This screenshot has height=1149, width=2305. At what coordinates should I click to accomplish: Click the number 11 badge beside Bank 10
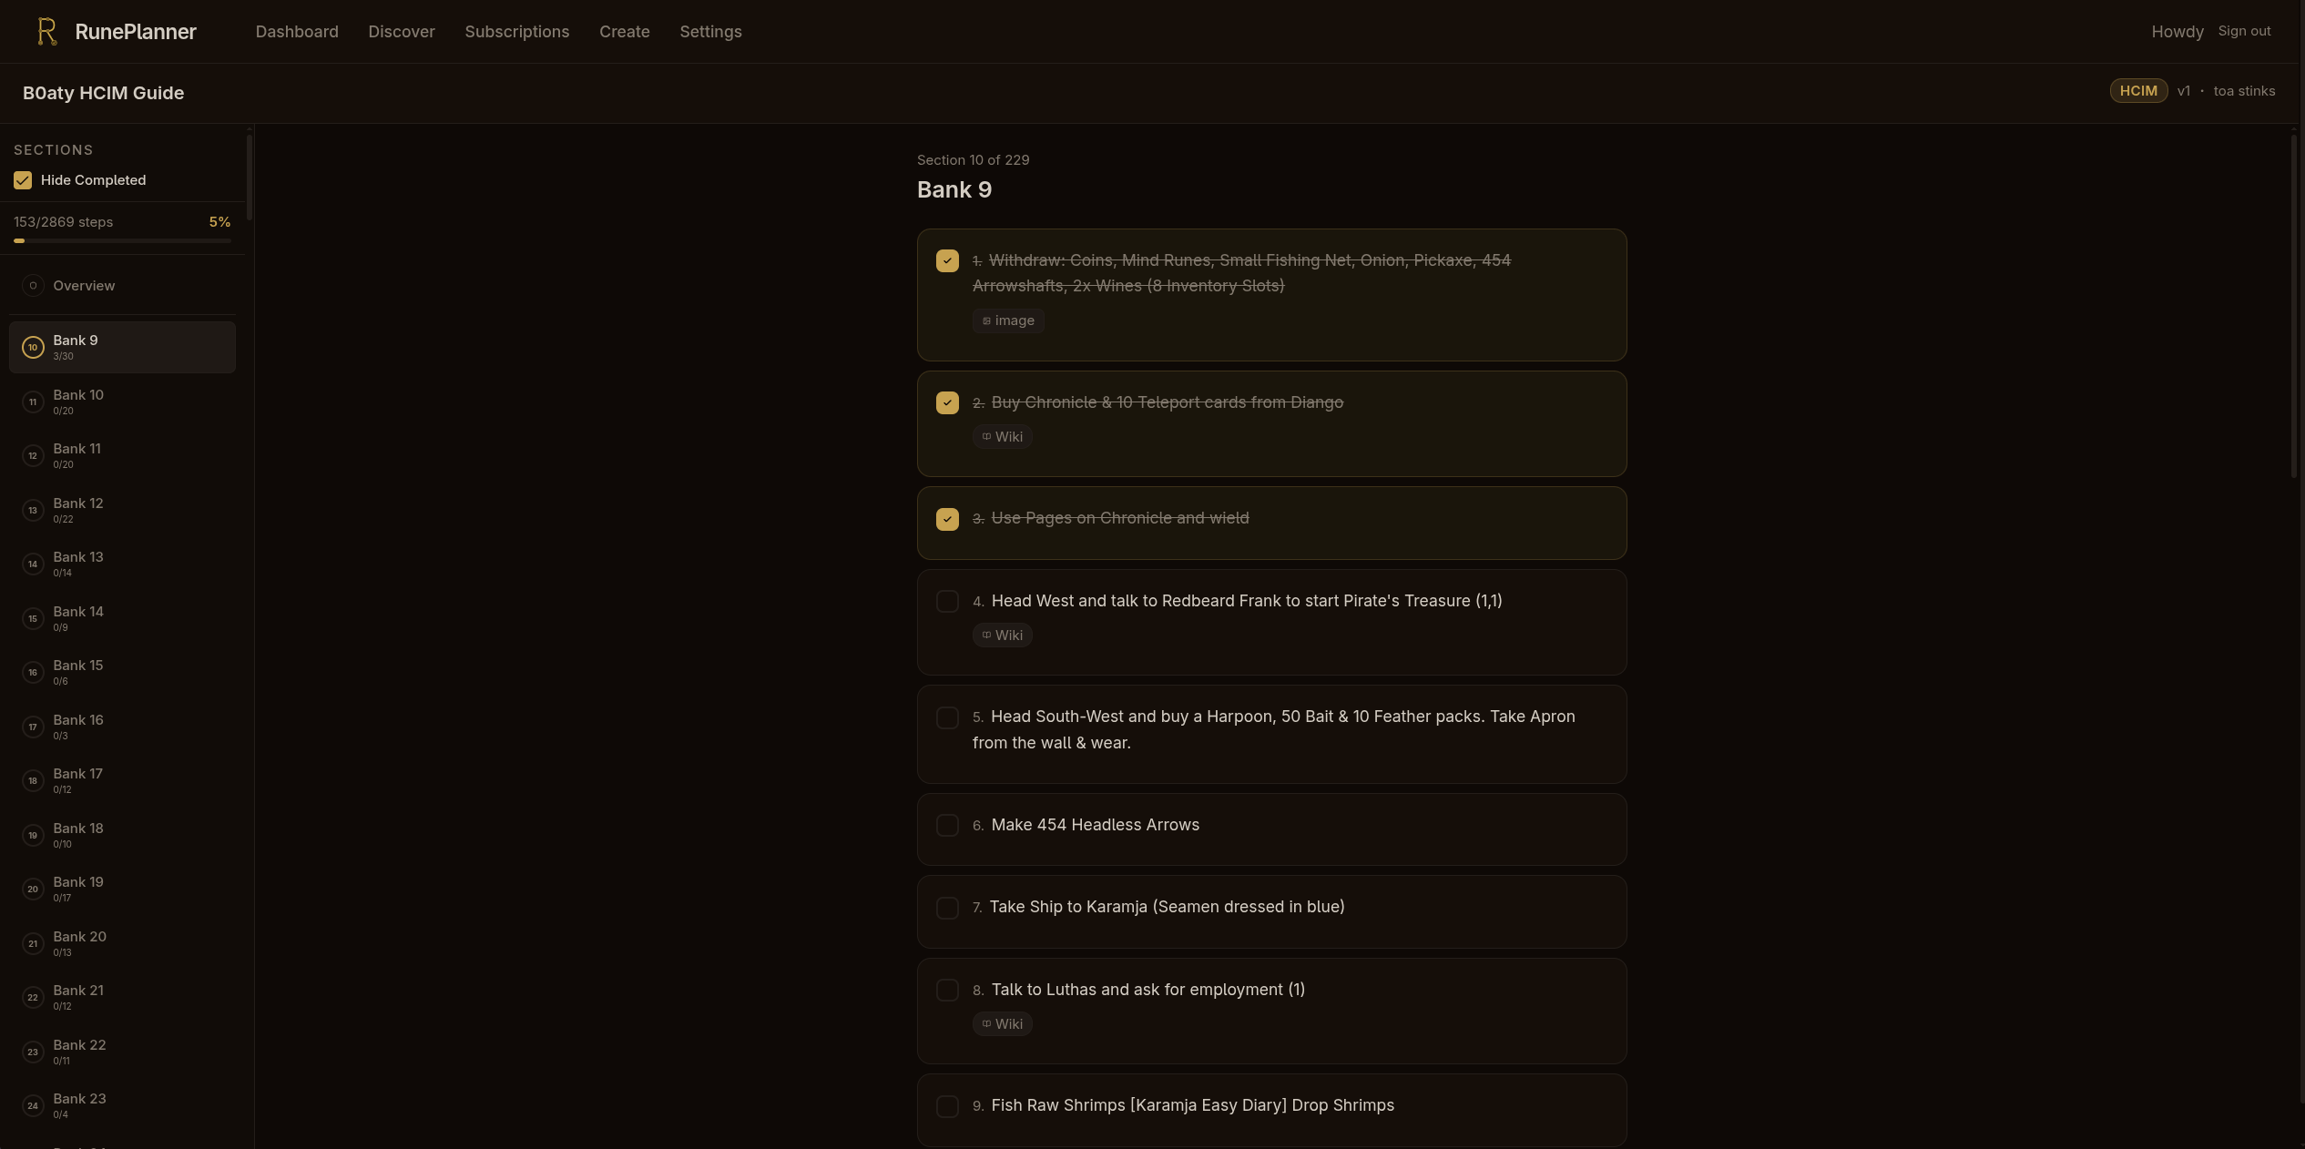[33, 402]
